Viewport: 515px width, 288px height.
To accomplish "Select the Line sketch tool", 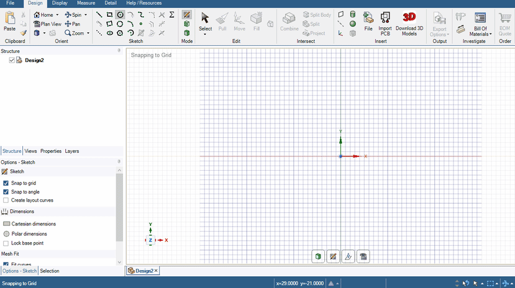I will click(99, 15).
